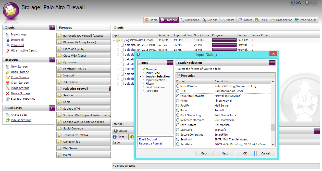
Task: Open the Email Support link
Action: [x=148, y=139]
